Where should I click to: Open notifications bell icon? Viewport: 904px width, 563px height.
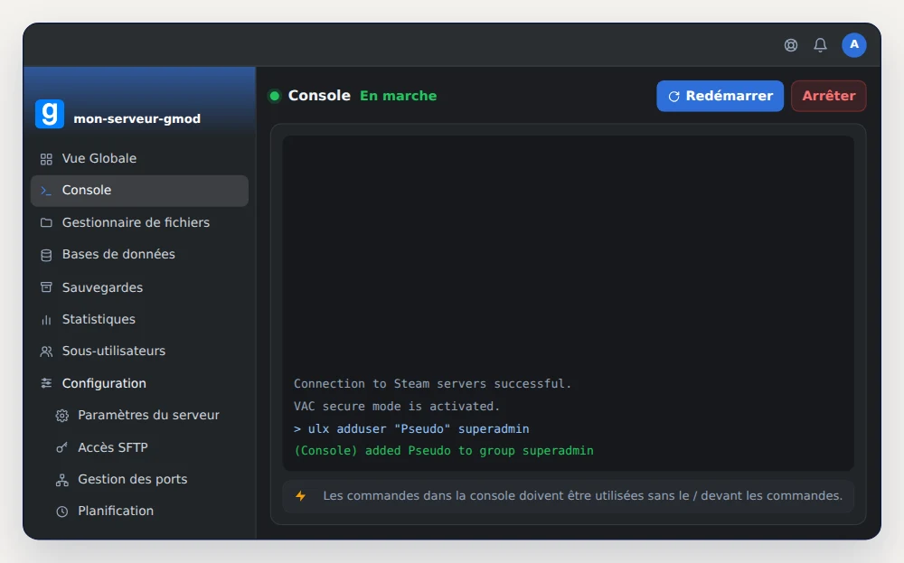point(820,45)
